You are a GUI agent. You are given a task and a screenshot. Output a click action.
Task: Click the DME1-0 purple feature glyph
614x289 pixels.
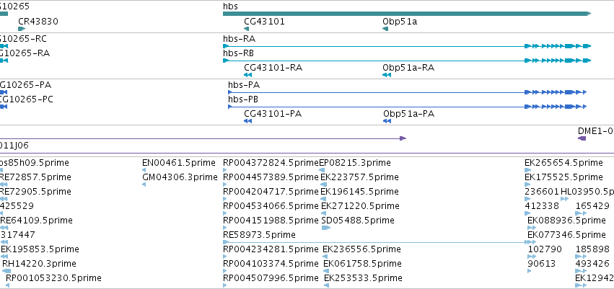[x=582, y=138]
